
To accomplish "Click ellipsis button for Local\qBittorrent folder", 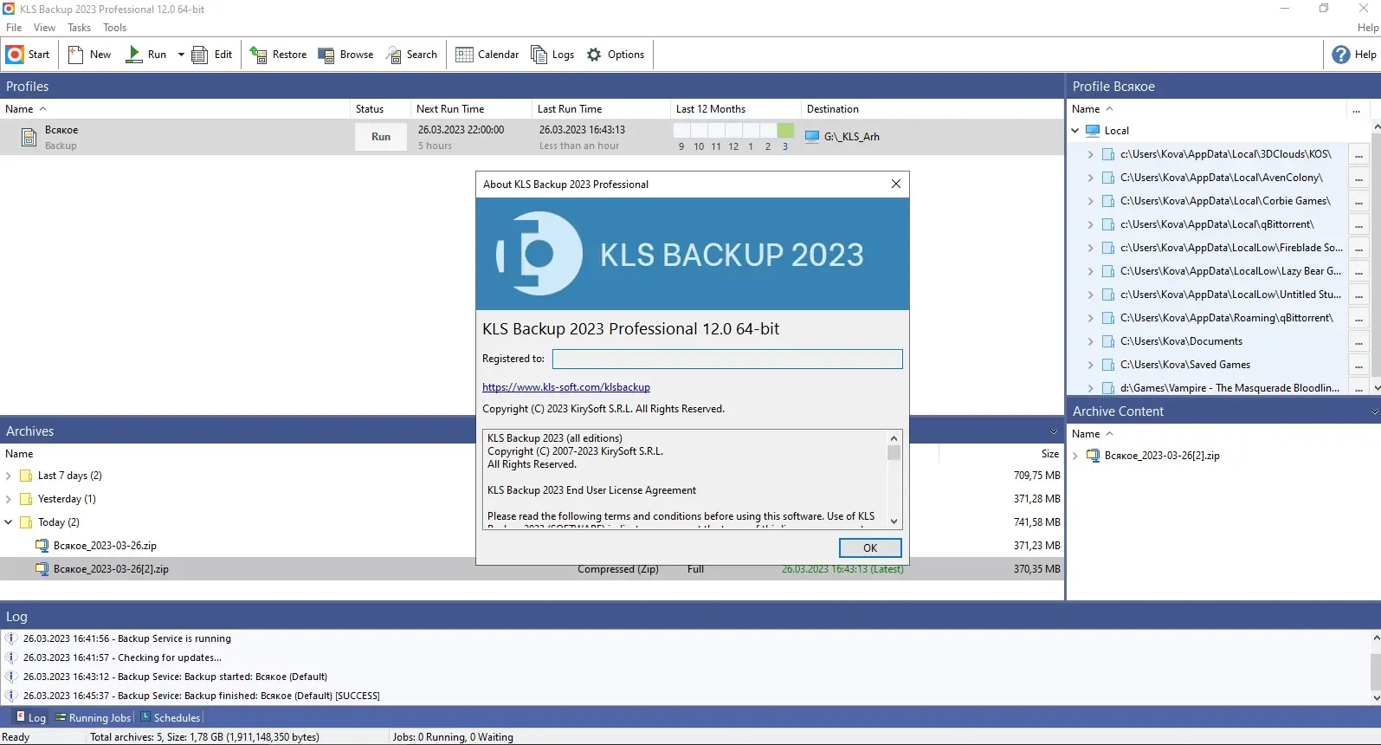I will pyautogui.click(x=1358, y=225).
